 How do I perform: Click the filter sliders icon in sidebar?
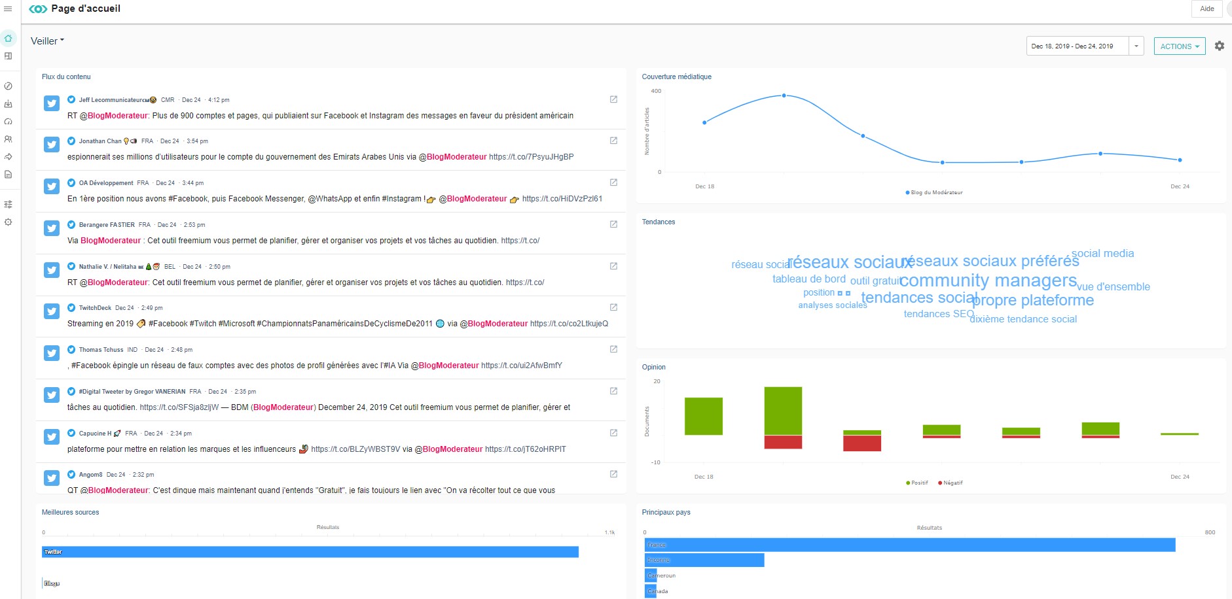pyautogui.click(x=8, y=203)
